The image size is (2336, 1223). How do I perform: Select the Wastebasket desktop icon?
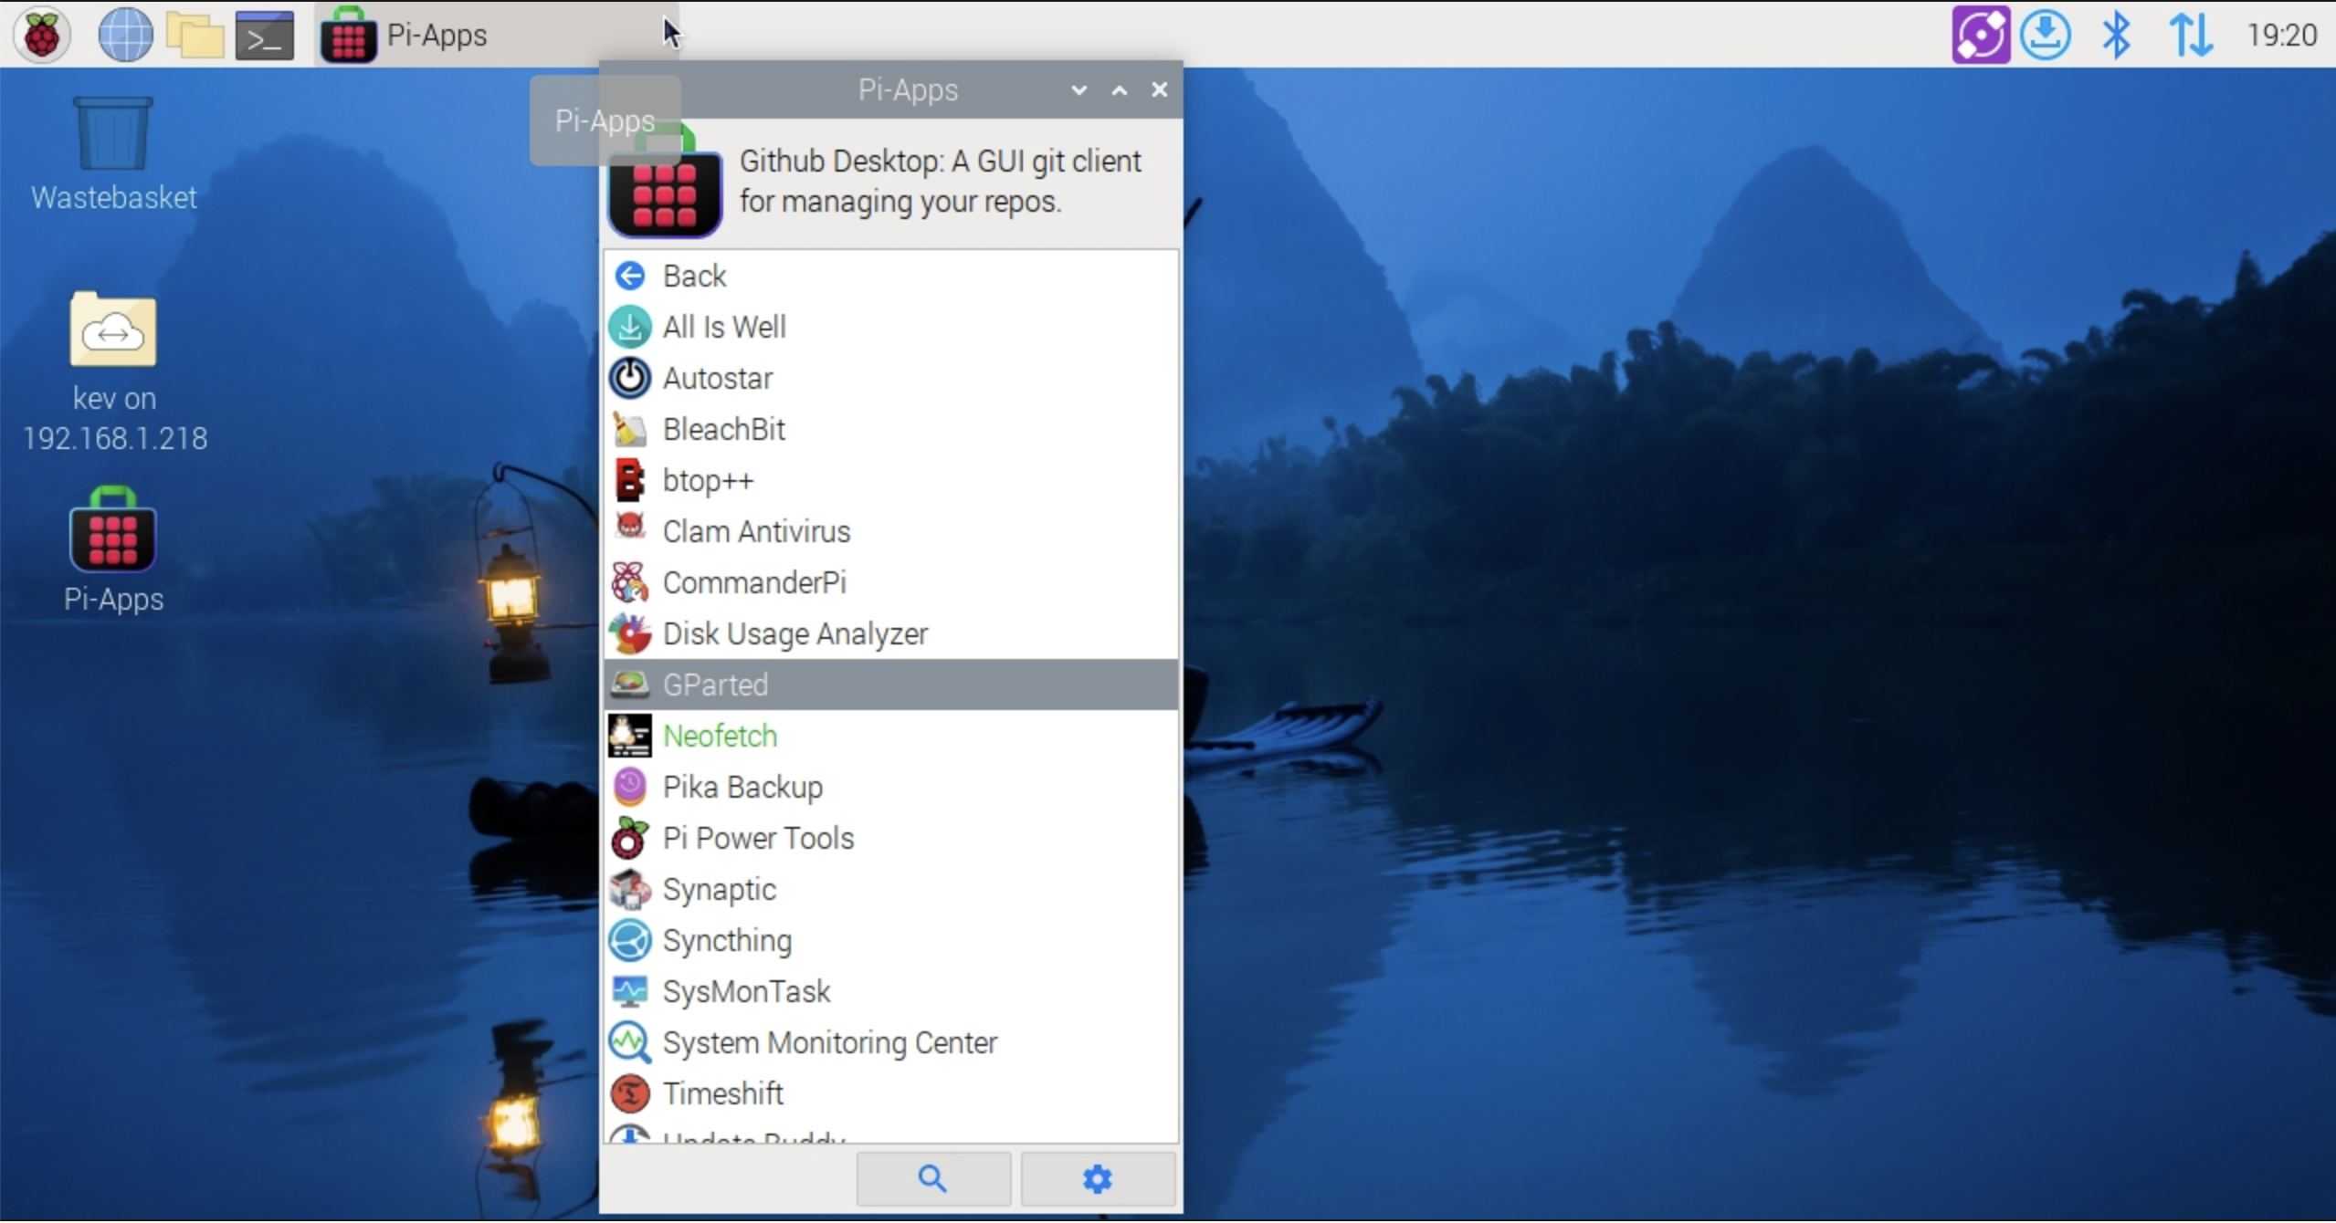point(113,153)
